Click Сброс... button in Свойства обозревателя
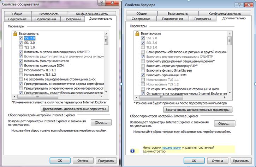This screenshot has width=256, height=167. click(101, 122)
